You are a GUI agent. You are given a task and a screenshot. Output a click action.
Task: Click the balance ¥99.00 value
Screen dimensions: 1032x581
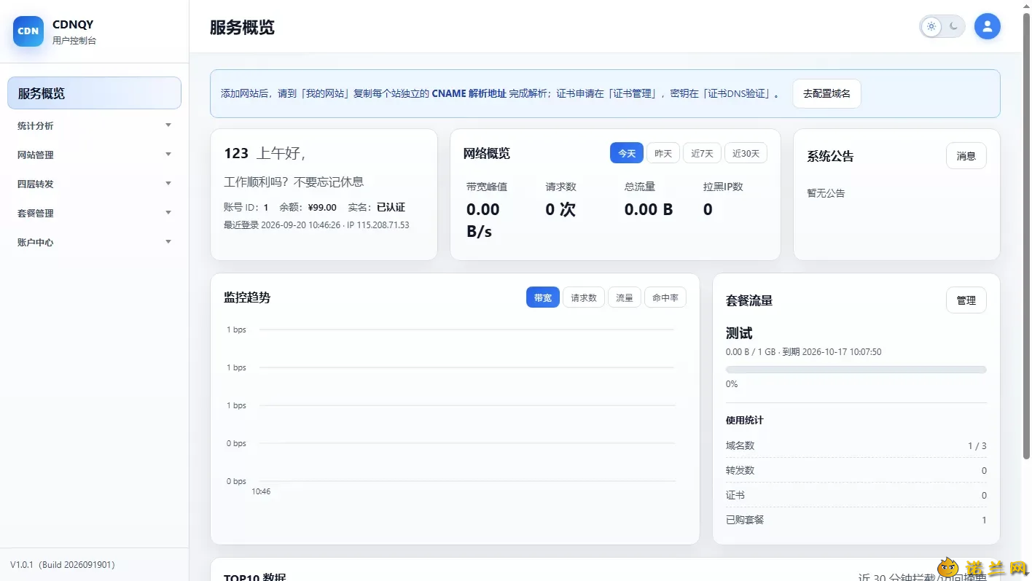[x=322, y=207]
